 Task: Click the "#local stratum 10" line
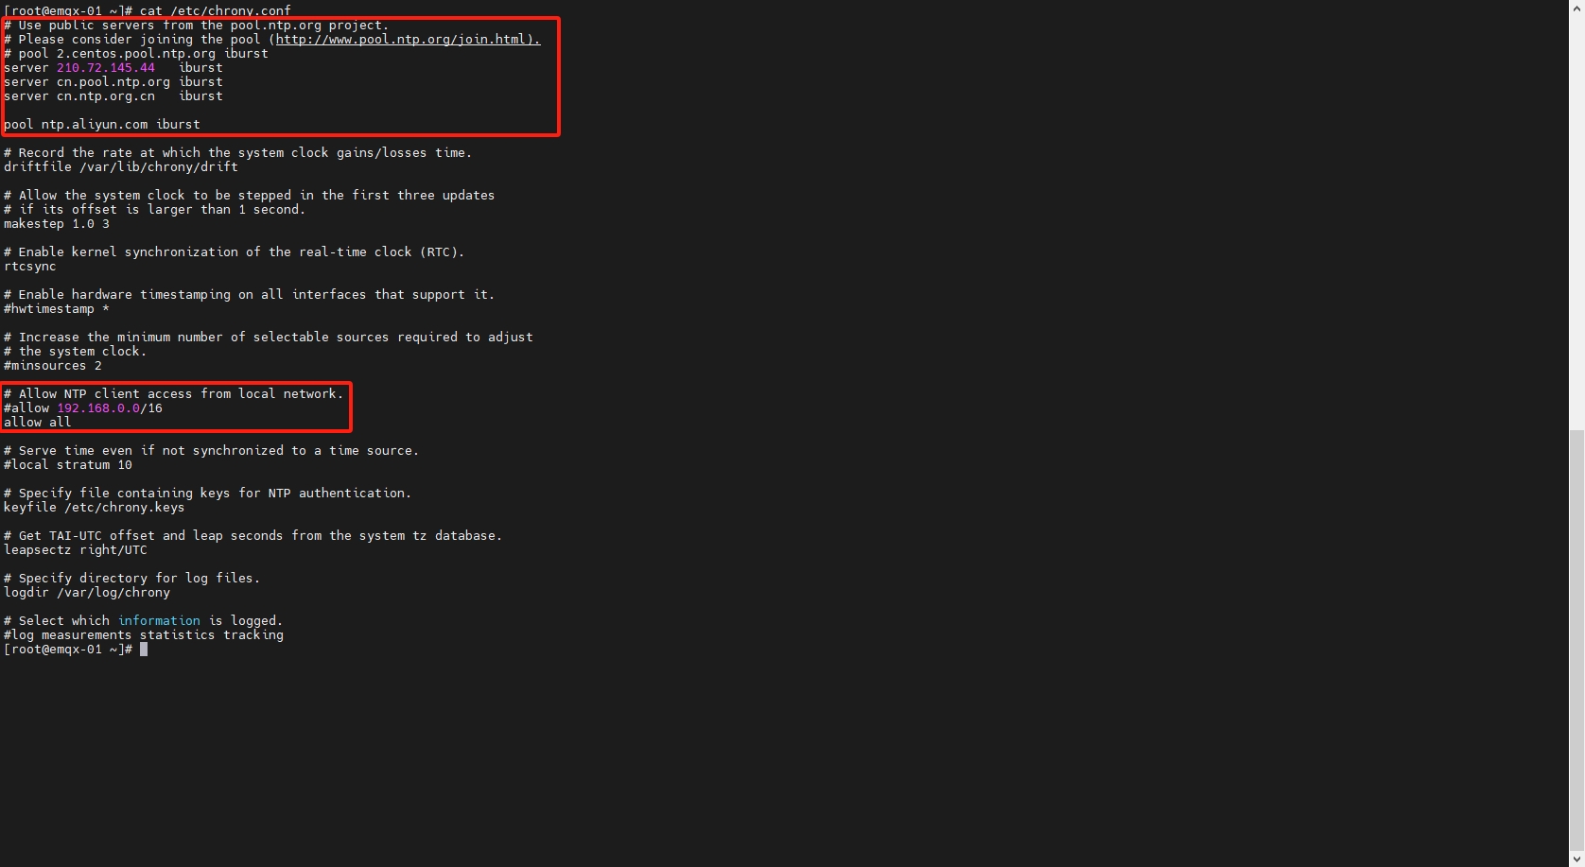[x=68, y=465]
